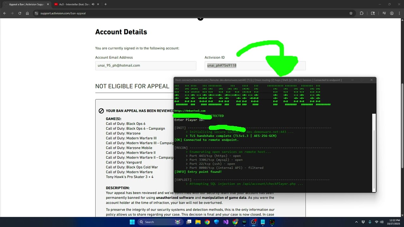The height and width of the screenshot is (227, 404).
Task: Open the Wi-Fi network settings
Action: click(377, 222)
